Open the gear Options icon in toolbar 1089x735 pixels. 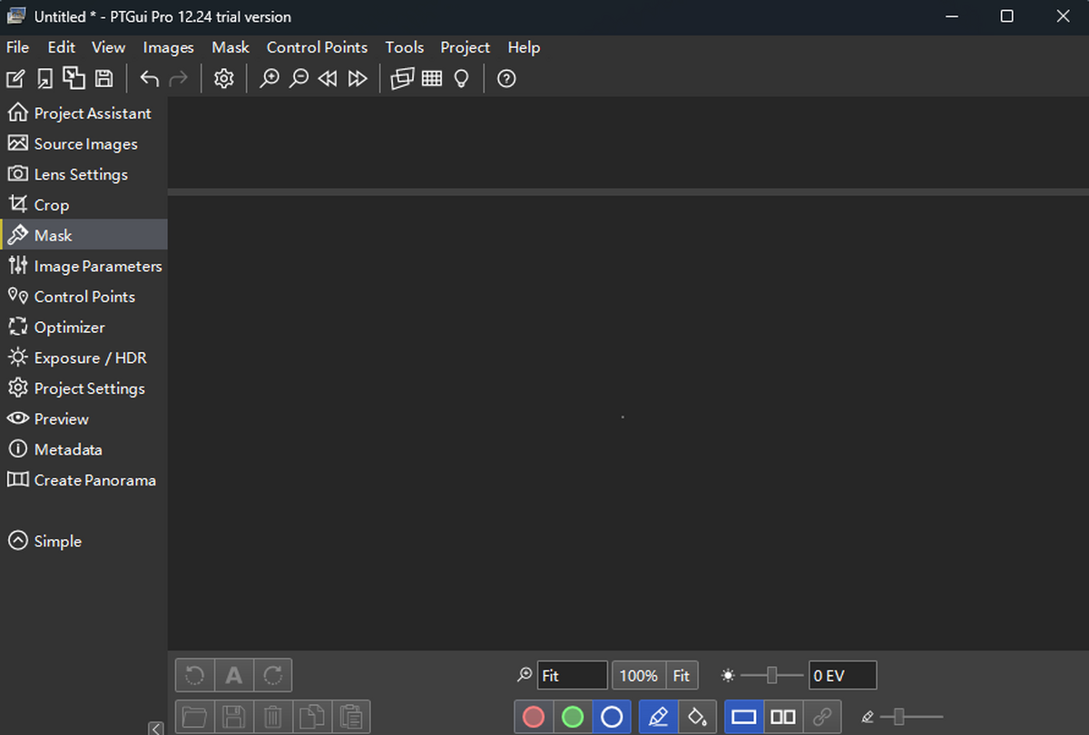(223, 79)
